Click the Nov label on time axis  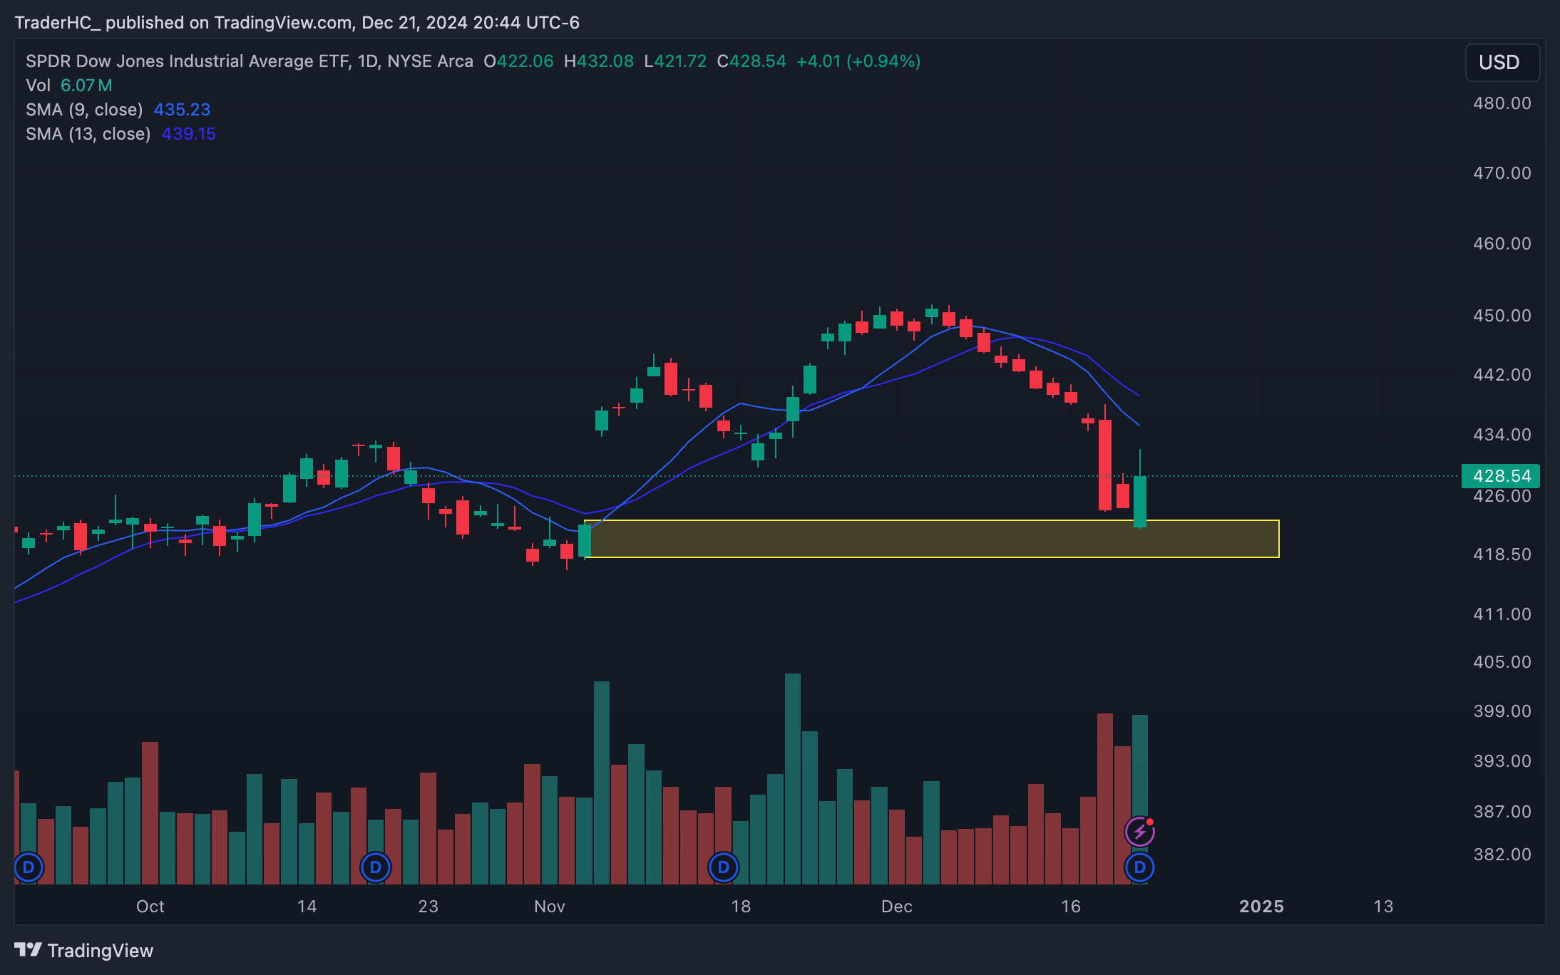pos(549,906)
